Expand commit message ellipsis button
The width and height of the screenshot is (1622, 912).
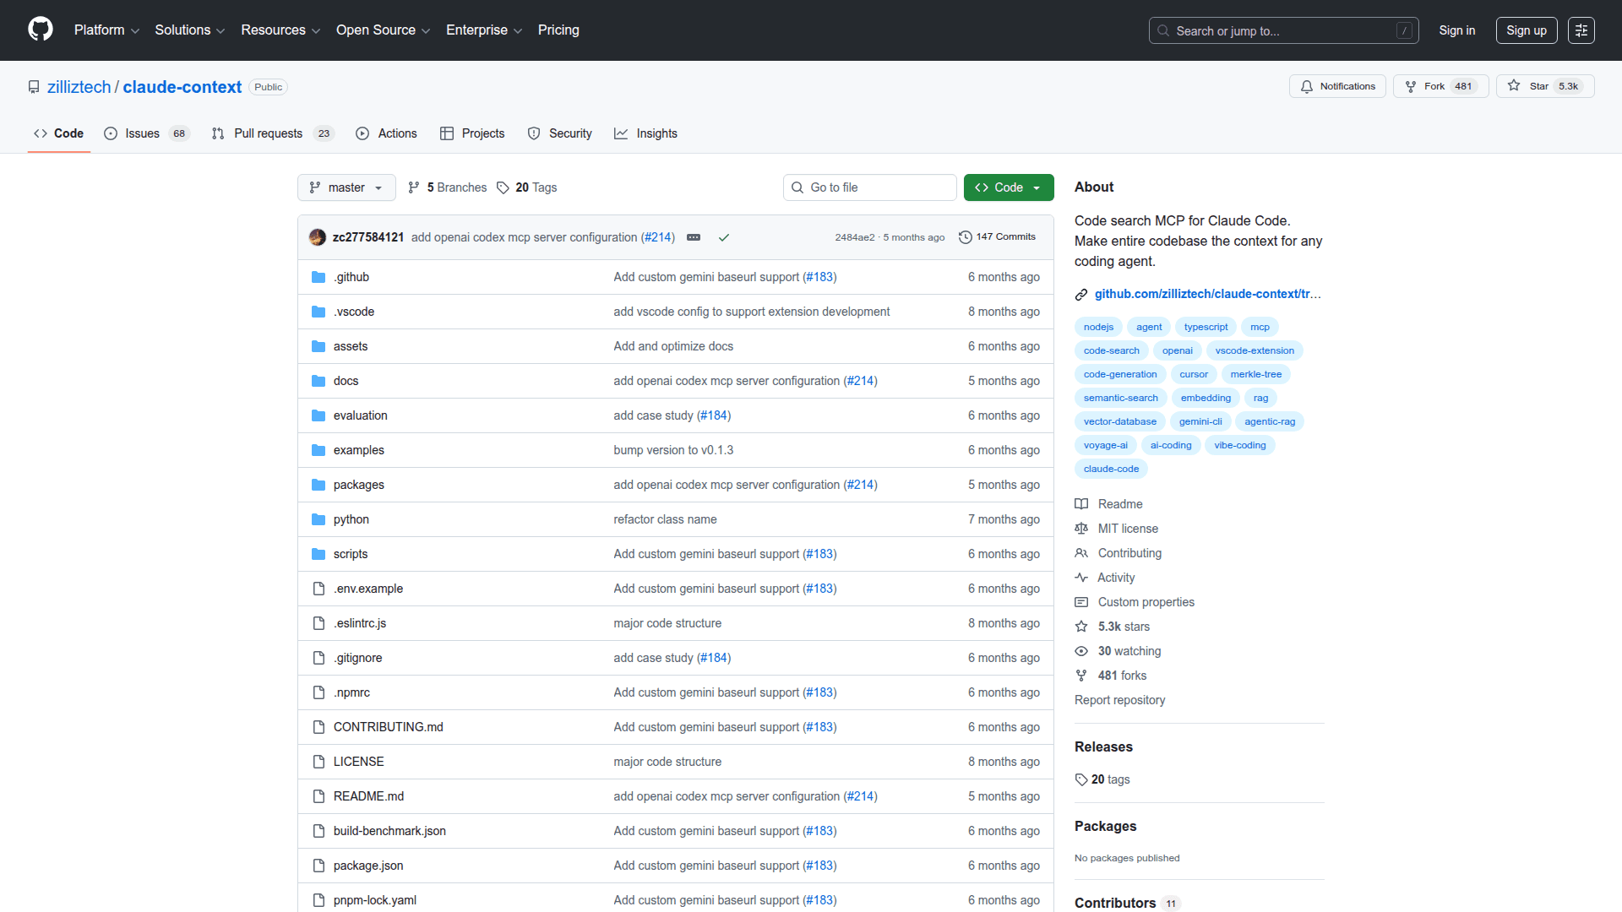694,237
